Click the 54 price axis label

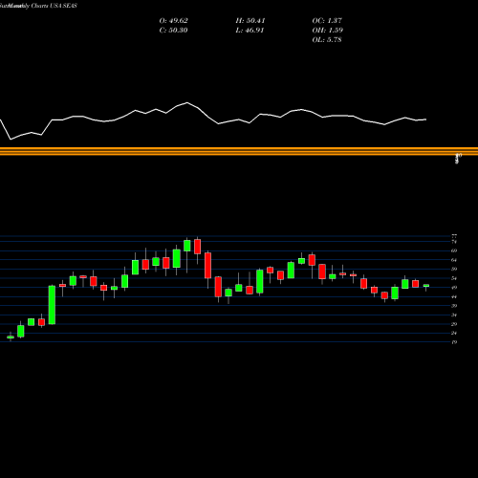pos(454,278)
